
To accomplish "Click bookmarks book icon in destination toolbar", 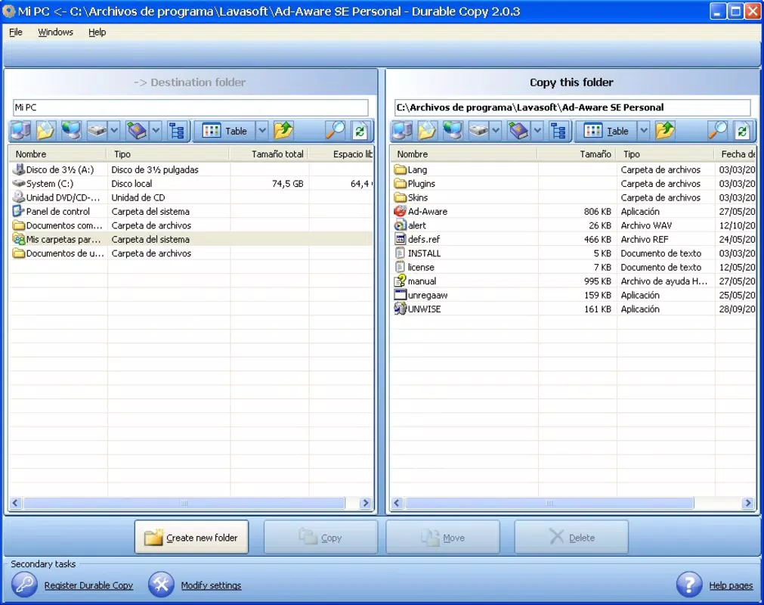I will 138,131.
